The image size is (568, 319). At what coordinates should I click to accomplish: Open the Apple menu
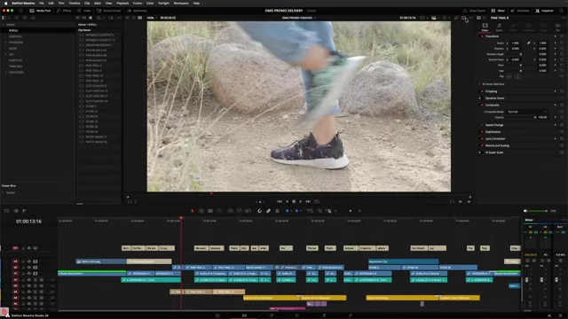coord(5,4)
